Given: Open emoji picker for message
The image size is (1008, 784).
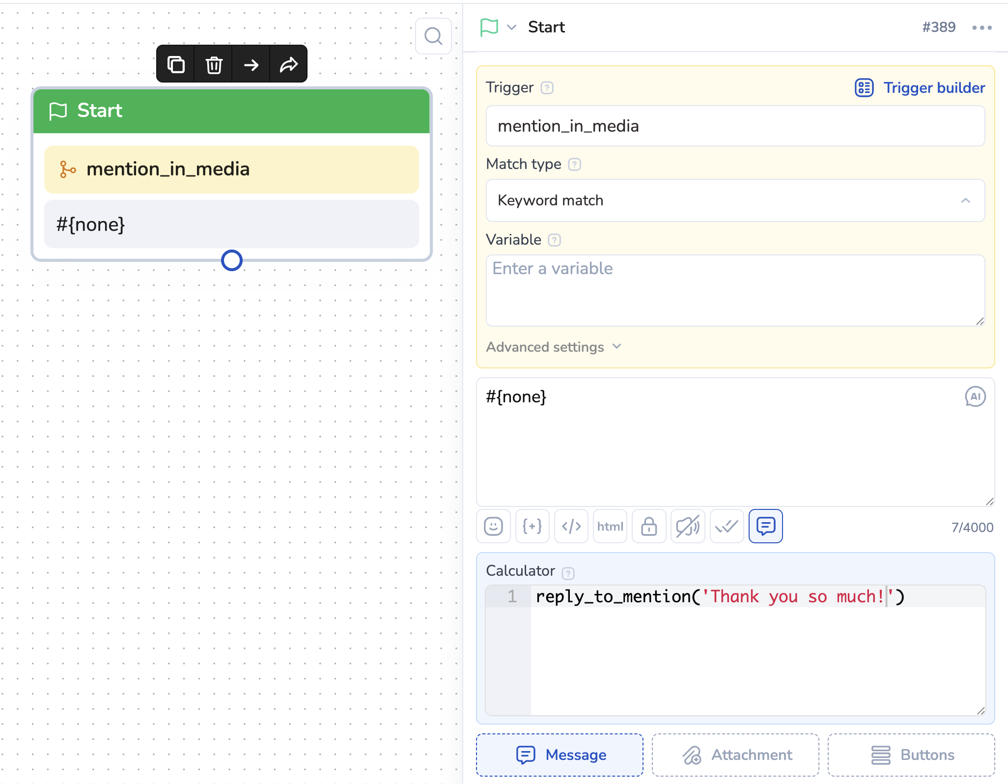Looking at the screenshot, I should [493, 526].
